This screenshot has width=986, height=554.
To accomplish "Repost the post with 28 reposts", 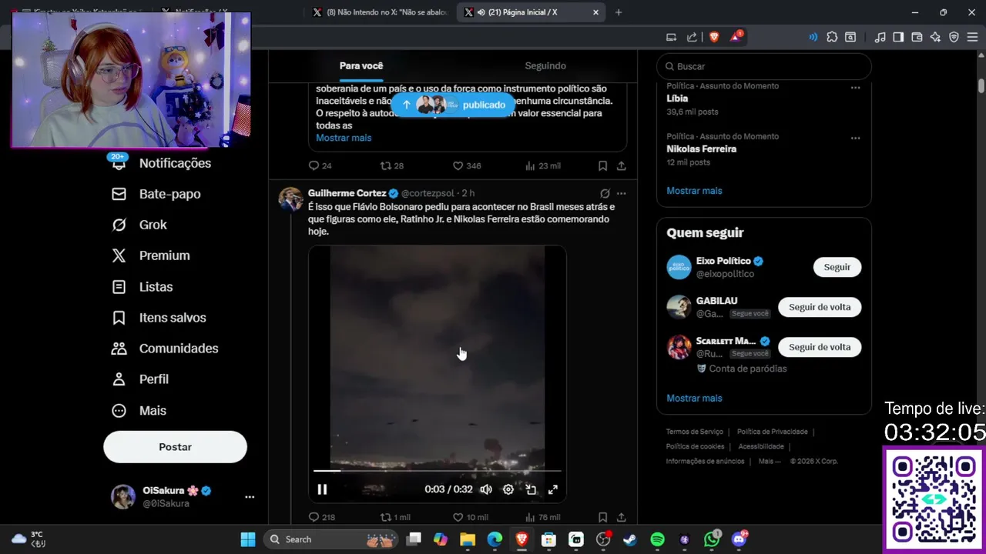I will pos(392,165).
